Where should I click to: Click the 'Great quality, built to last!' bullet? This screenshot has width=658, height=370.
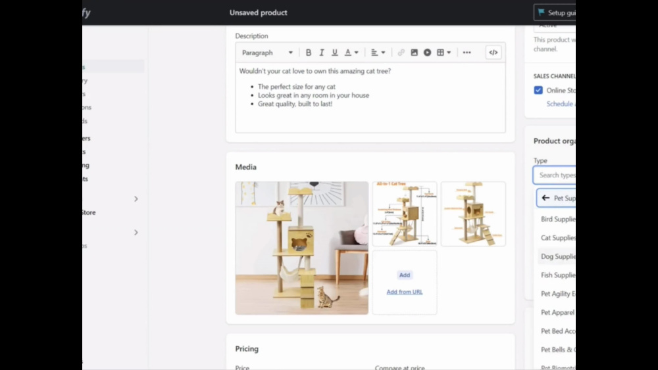point(295,104)
